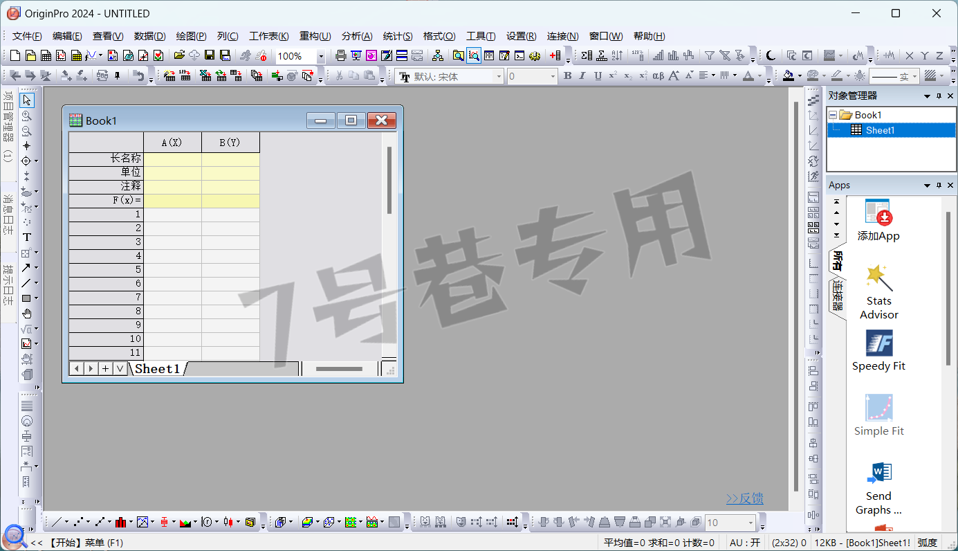Open the 绘图(P) menu

[x=191, y=36]
